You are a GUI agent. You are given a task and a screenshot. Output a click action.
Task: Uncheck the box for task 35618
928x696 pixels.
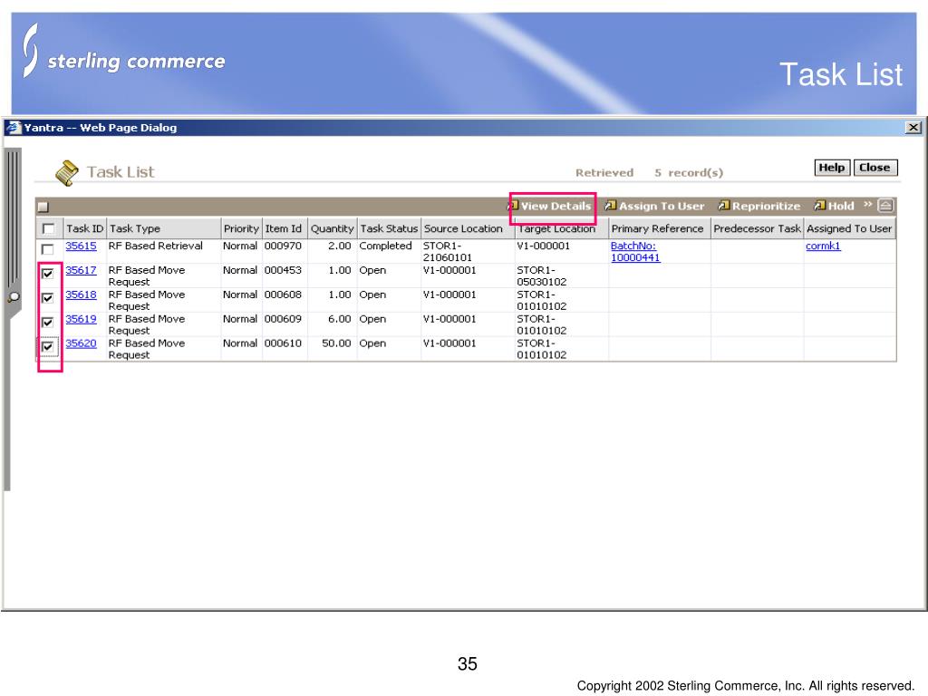pyautogui.click(x=48, y=297)
